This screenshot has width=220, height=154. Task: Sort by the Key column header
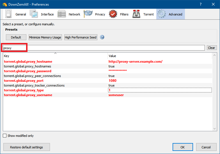55,56
